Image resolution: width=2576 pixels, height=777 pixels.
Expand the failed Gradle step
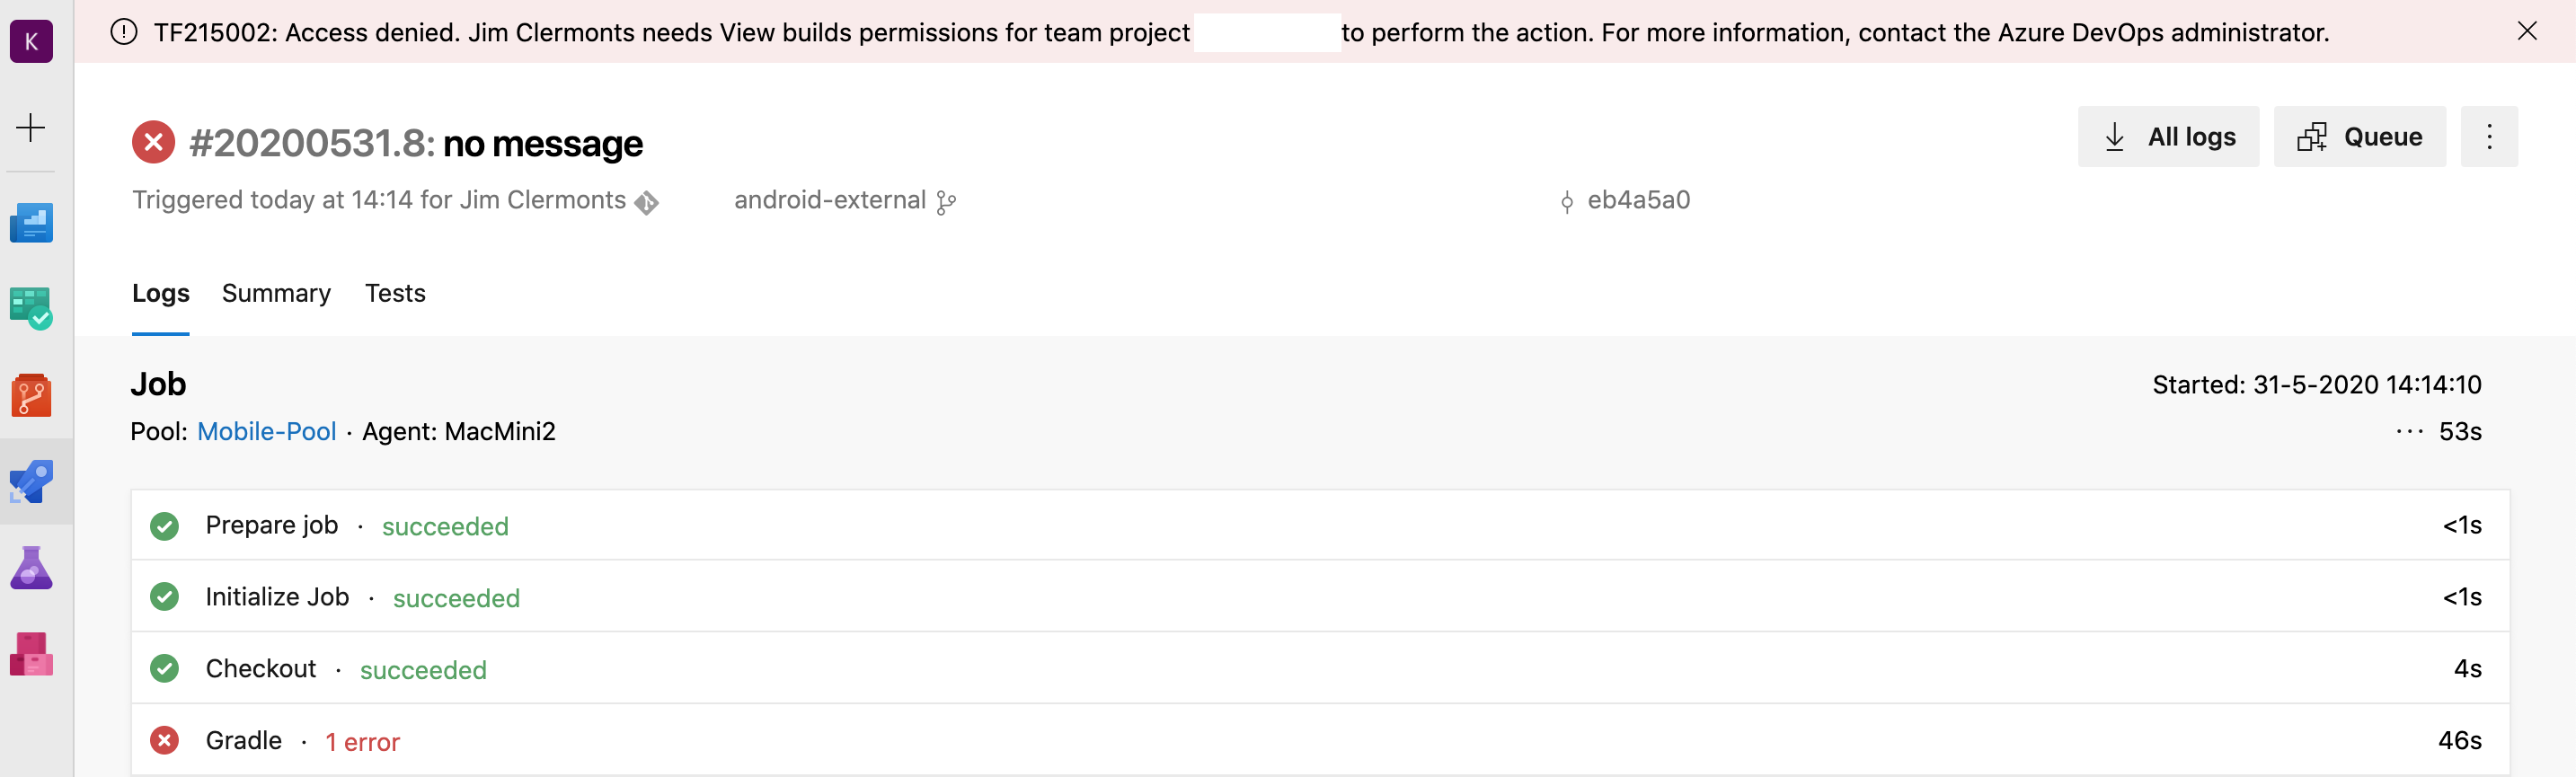click(x=244, y=740)
